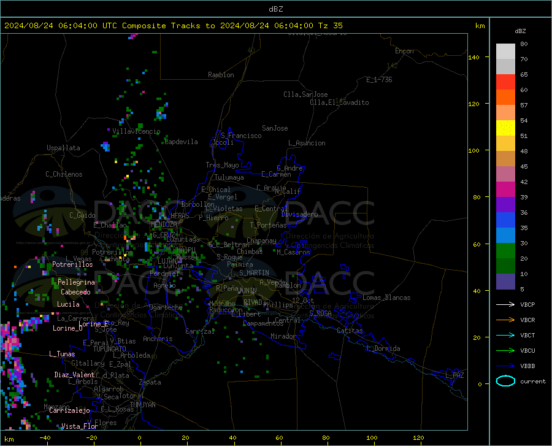This screenshot has height=446, width=552.
Task: Click the Clla.El_Cavadito label
Action: pyautogui.click(x=339, y=102)
